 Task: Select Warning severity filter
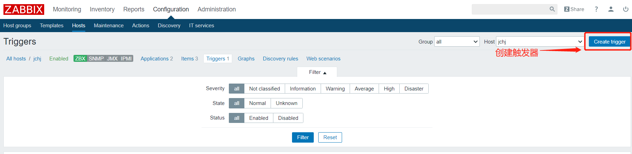tap(335, 89)
